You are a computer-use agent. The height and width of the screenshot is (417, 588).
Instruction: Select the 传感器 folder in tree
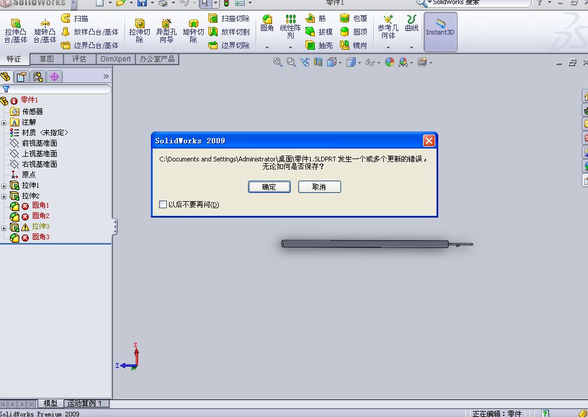point(27,112)
